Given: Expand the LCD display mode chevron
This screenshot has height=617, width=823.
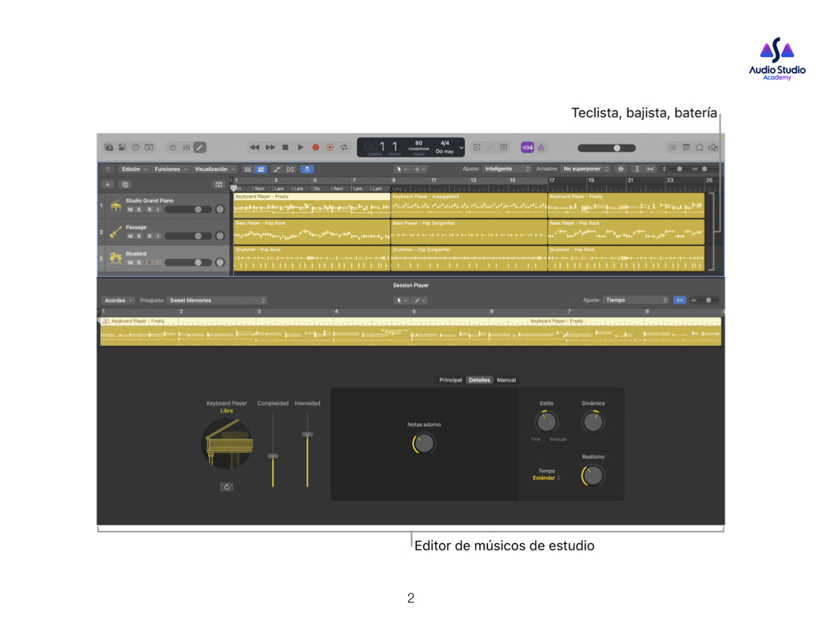Looking at the screenshot, I should pos(461,148).
